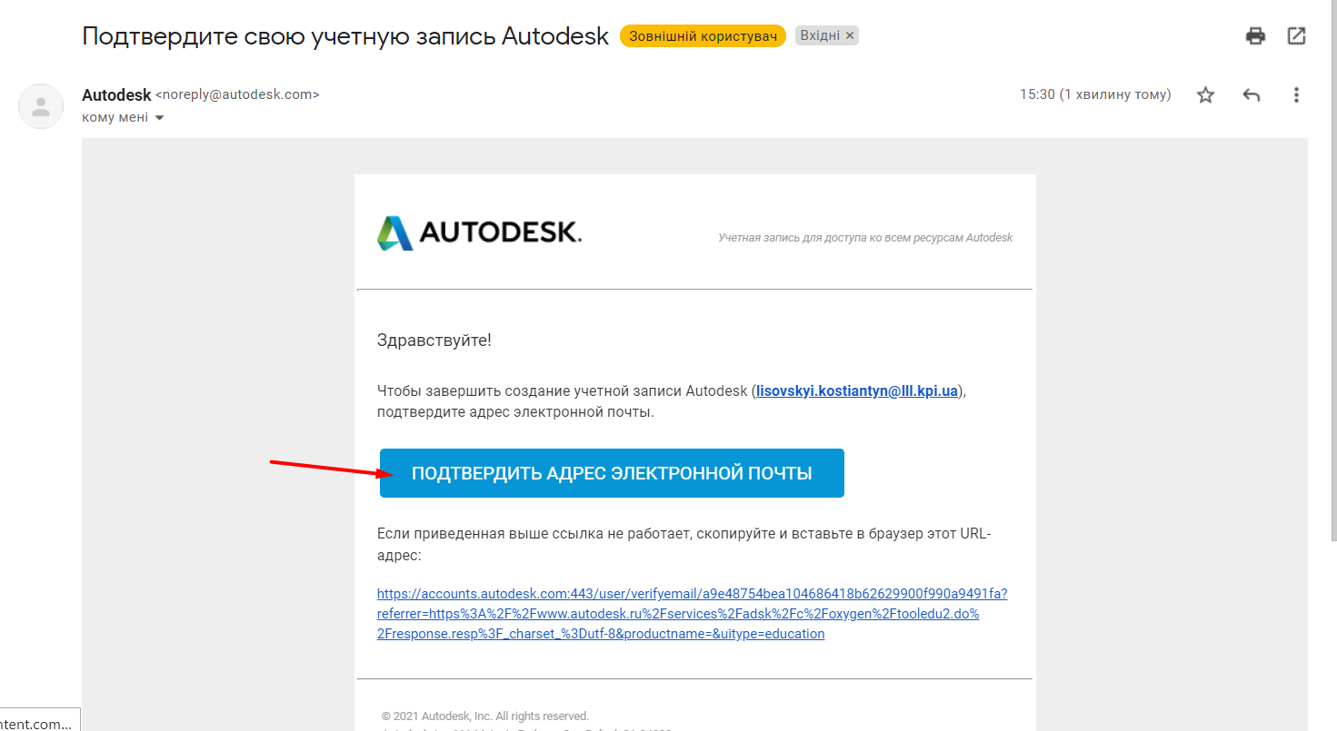Click the 'Вхідні' label text
Viewport: 1337px width, 731px height.
pos(819,35)
